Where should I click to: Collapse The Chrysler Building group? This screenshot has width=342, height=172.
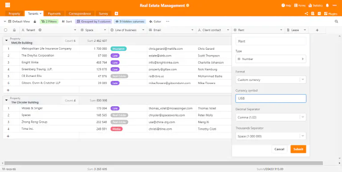pyautogui.click(x=6, y=100)
